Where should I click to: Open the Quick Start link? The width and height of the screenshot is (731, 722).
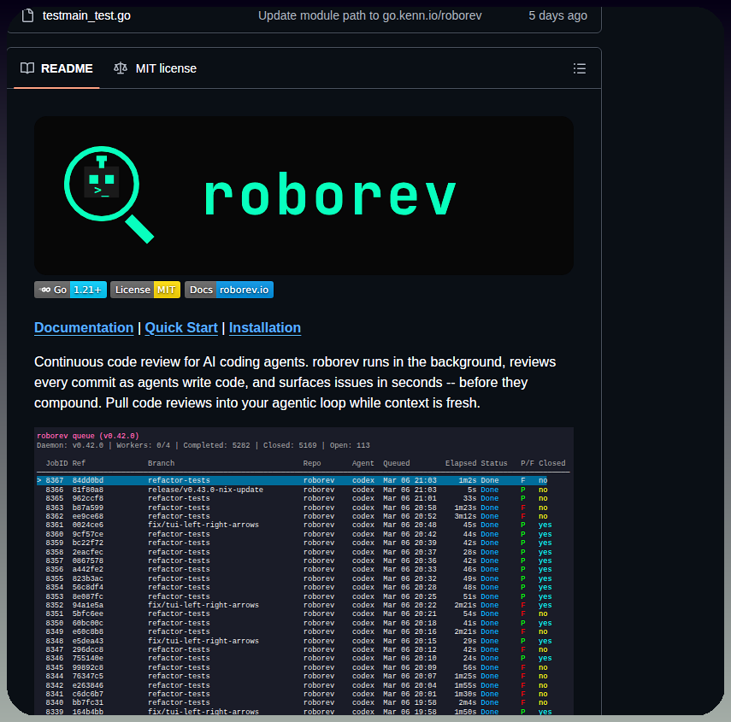coord(181,327)
